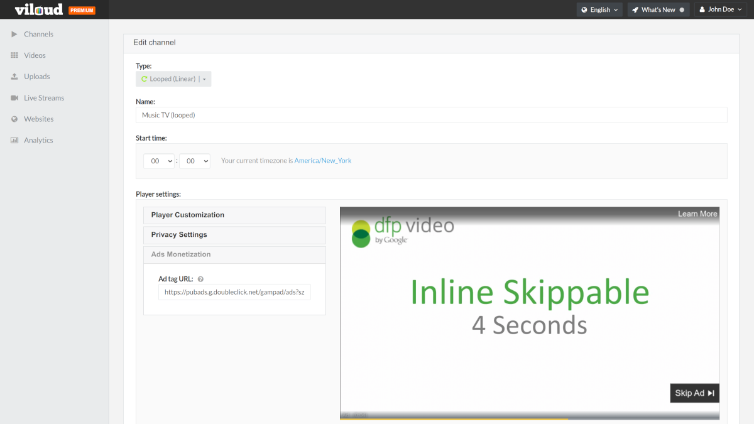Open the minutes dropdown for start time
Image resolution: width=754 pixels, height=424 pixels.
pos(194,161)
